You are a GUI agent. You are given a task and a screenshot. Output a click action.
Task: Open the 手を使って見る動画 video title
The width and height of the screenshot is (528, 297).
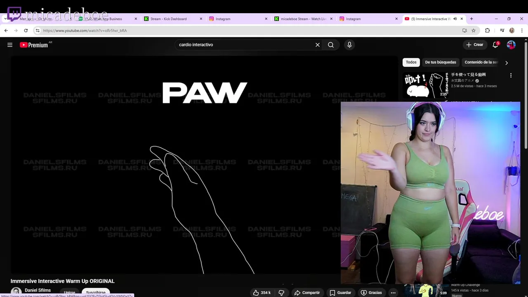pos(468,75)
